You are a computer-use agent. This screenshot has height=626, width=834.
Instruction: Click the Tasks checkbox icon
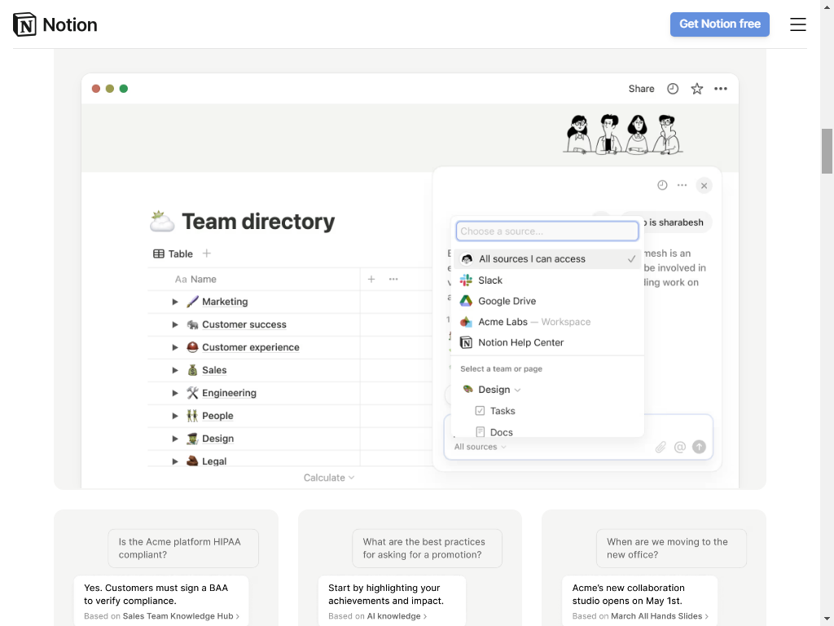(x=480, y=411)
